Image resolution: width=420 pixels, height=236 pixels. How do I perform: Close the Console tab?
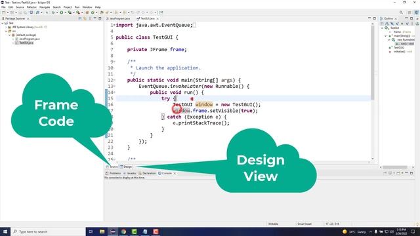175,173
